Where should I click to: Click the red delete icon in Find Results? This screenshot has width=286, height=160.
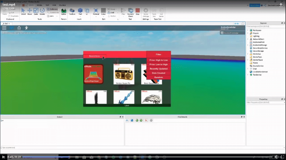pyautogui.click(x=146, y=120)
